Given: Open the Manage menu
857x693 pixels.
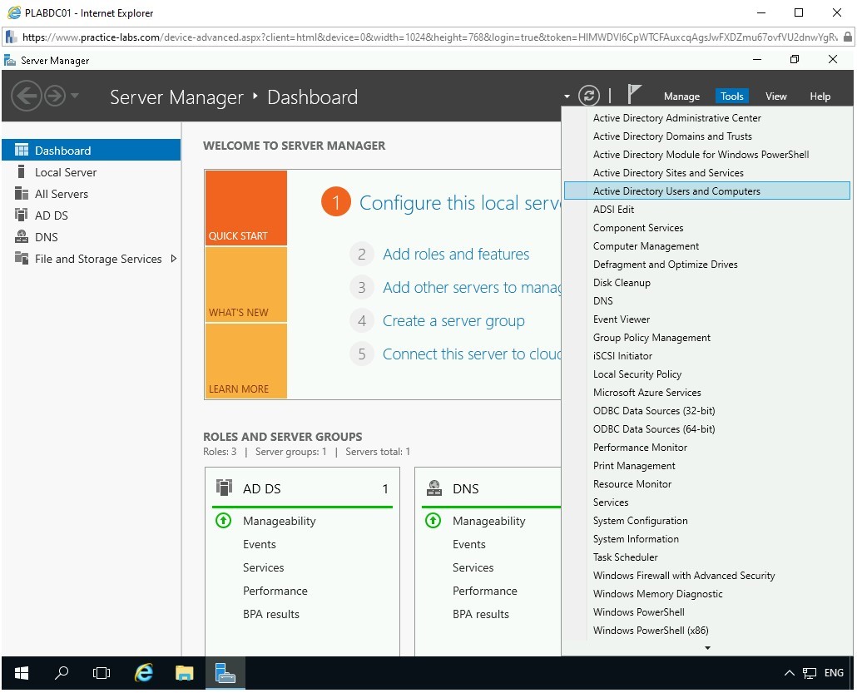Looking at the screenshot, I should tap(681, 97).
